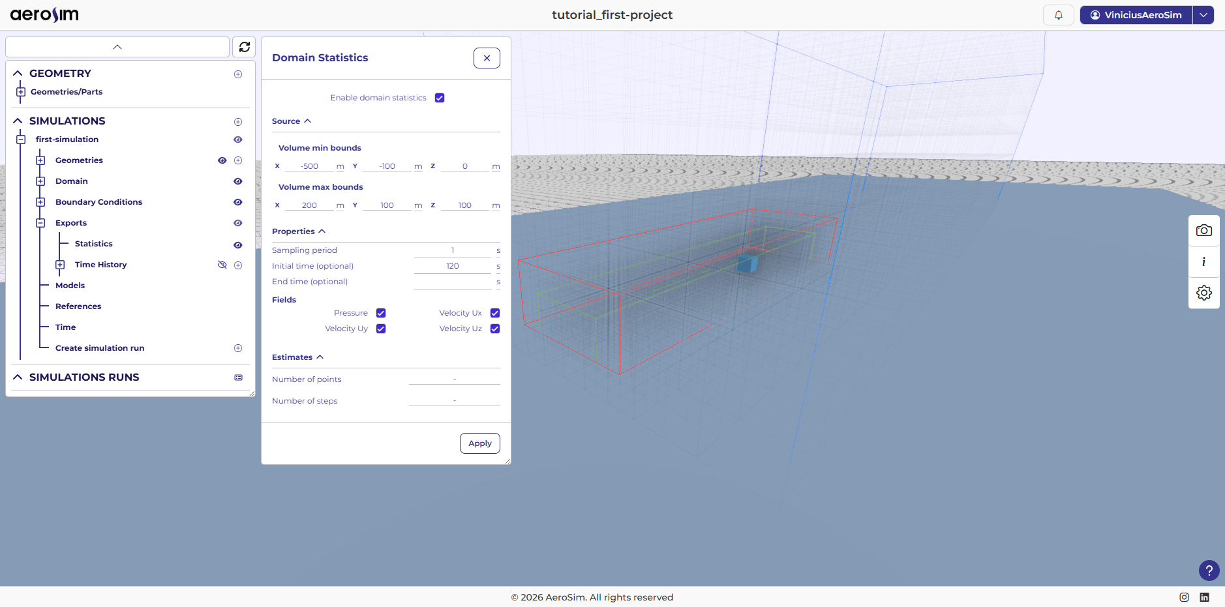The height and width of the screenshot is (607, 1225).
Task: Open the user account dropdown arrow
Action: click(1203, 15)
